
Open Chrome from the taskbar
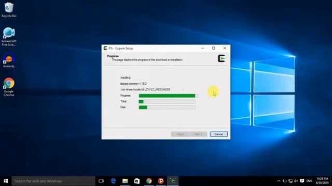click(149, 181)
